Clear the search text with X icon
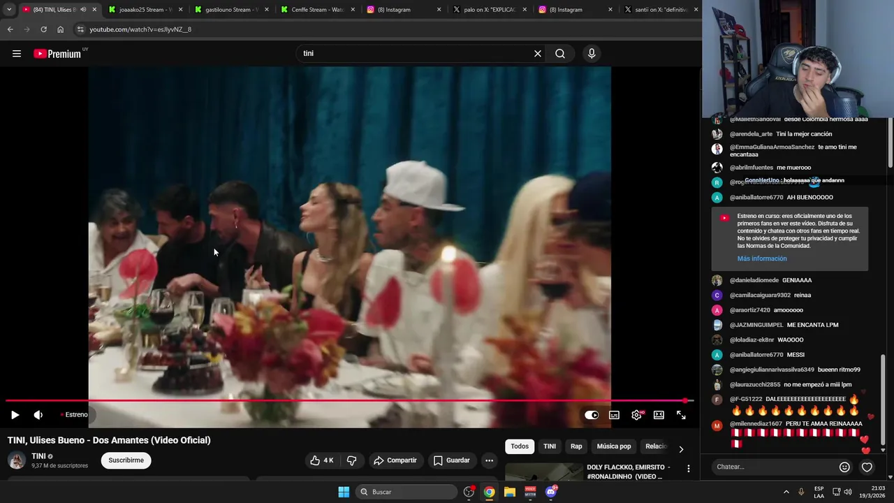894x503 pixels. pyautogui.click(x=538, y=54)
